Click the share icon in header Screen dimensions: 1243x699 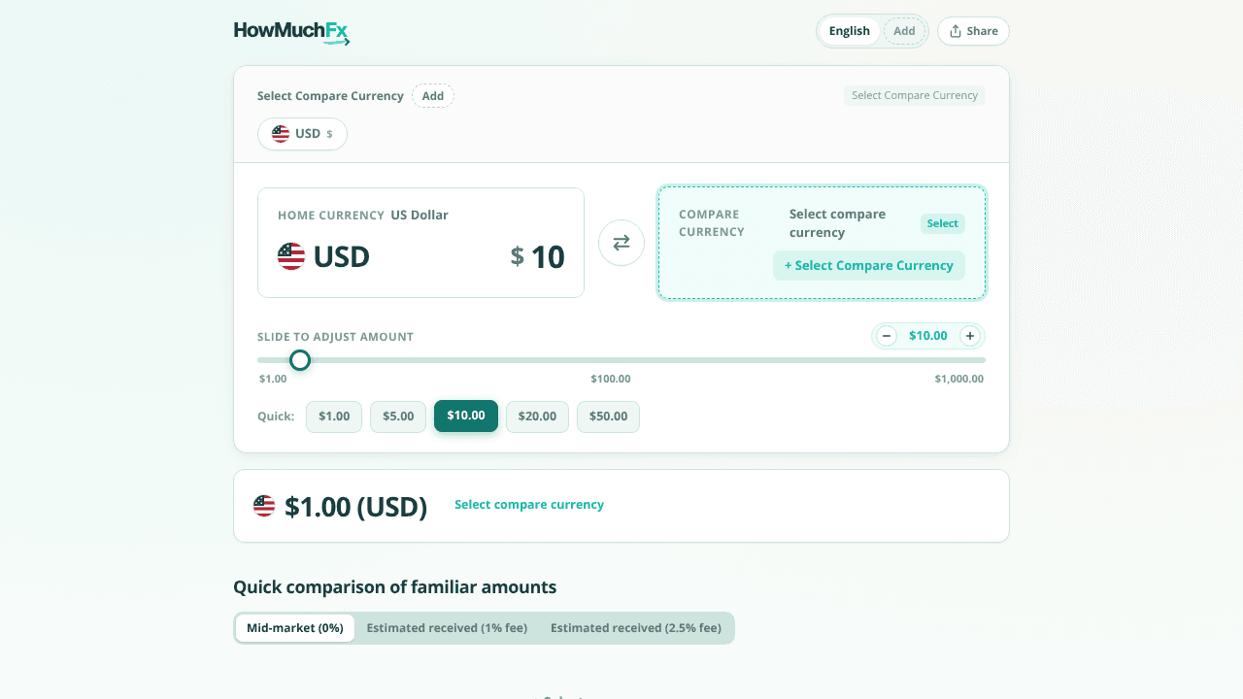(x=956, y=31)
